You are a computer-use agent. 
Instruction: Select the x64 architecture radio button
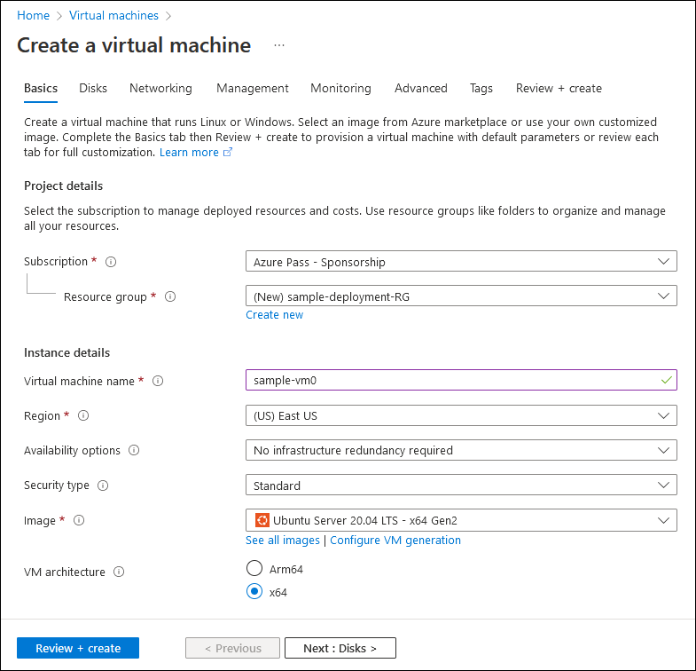point(254,592)
